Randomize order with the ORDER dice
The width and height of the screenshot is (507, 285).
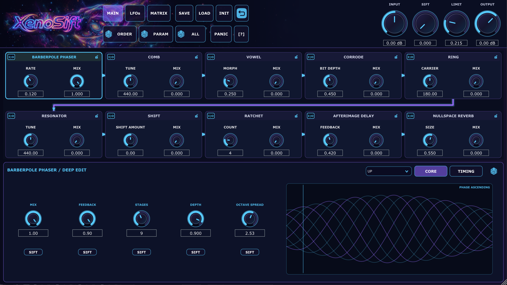tap(120, 34)
